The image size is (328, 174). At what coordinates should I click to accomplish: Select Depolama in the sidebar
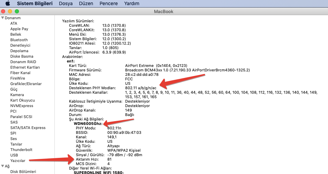pyautogui.click(x=19, y=51)
